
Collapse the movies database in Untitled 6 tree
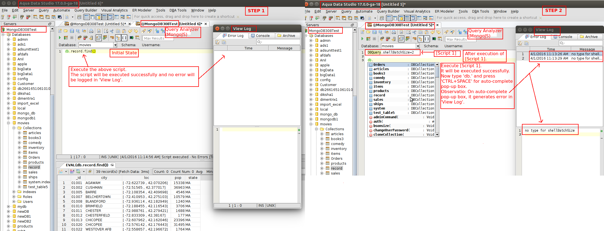coord(8,123)
